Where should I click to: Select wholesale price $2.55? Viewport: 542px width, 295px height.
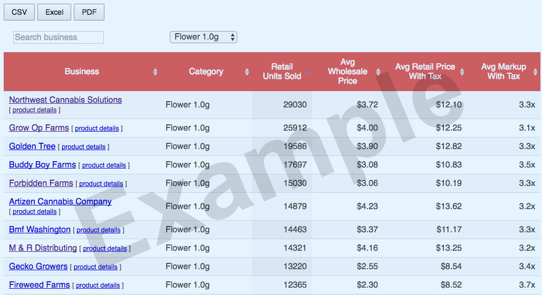coord(367,267)
